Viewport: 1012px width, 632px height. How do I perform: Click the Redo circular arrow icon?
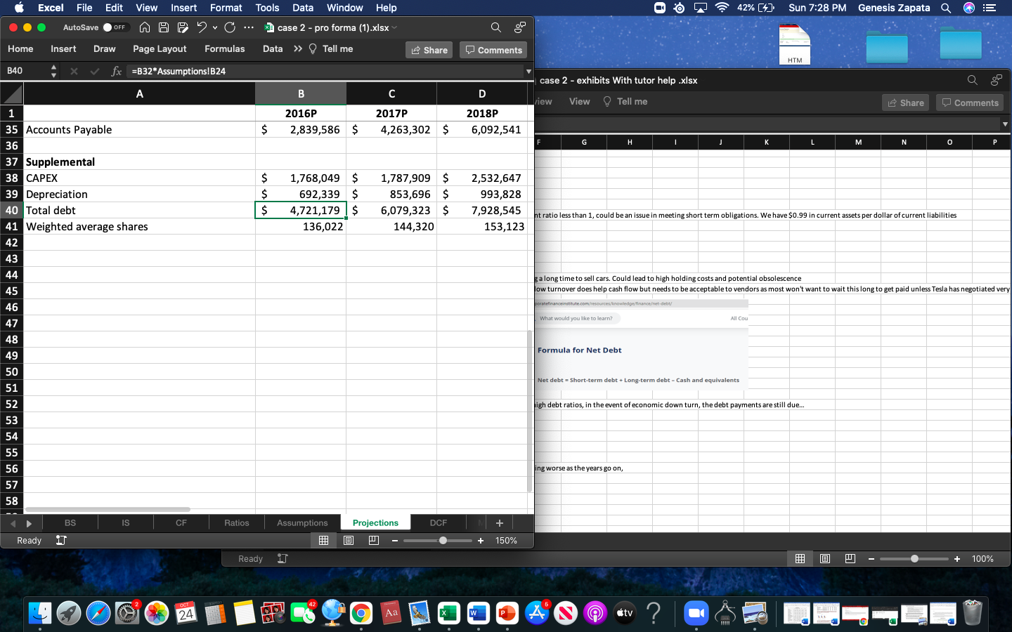click(230, 27)
